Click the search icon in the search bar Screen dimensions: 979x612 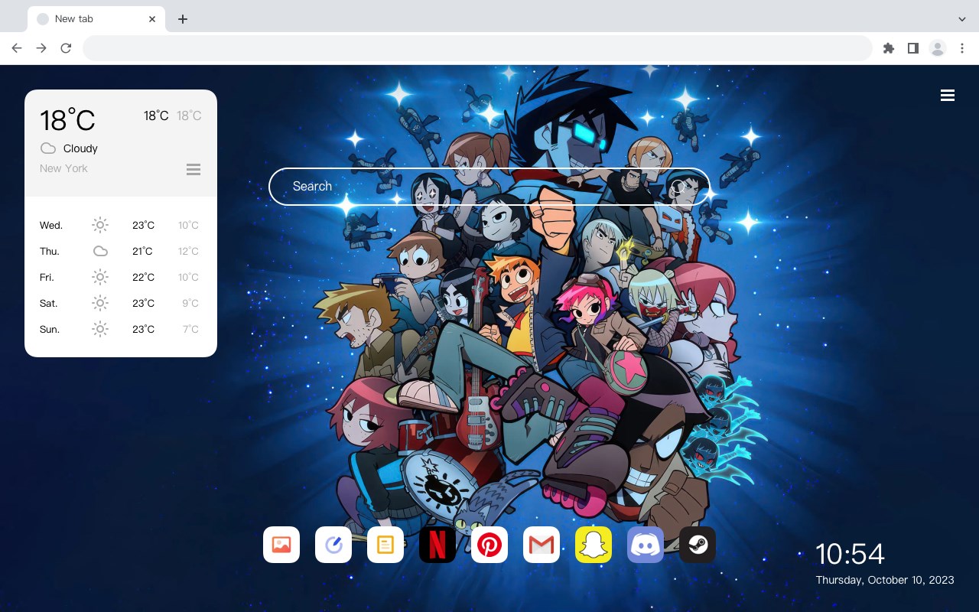tap(678, 187)
